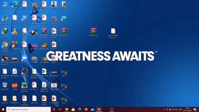The image size is (199, 112).
Task: Open Edge browser from taskbar
Action: click(x=80, y=109)
